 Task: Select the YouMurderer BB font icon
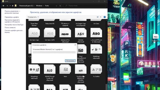pyautogui.click(x=81, y=69)
